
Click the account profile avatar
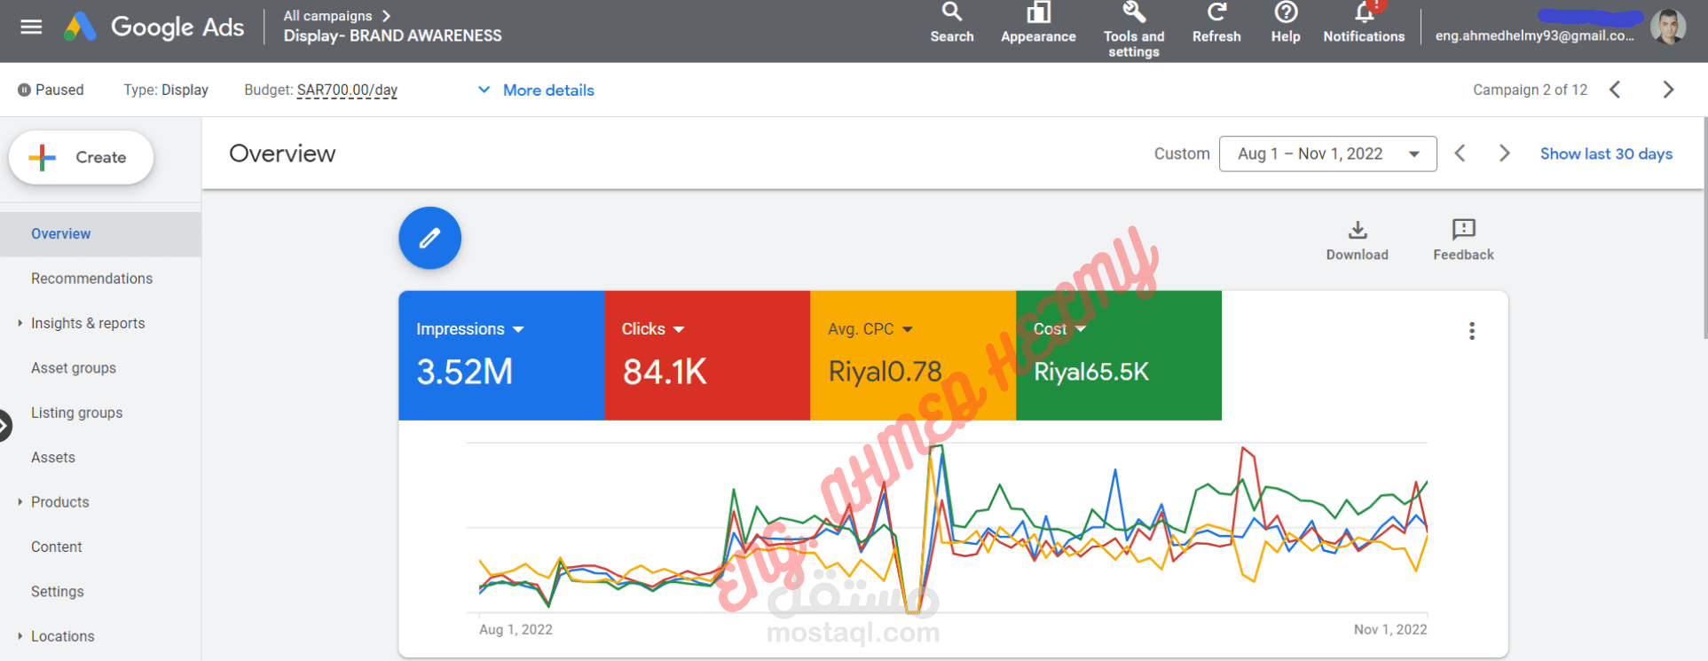1668,27
